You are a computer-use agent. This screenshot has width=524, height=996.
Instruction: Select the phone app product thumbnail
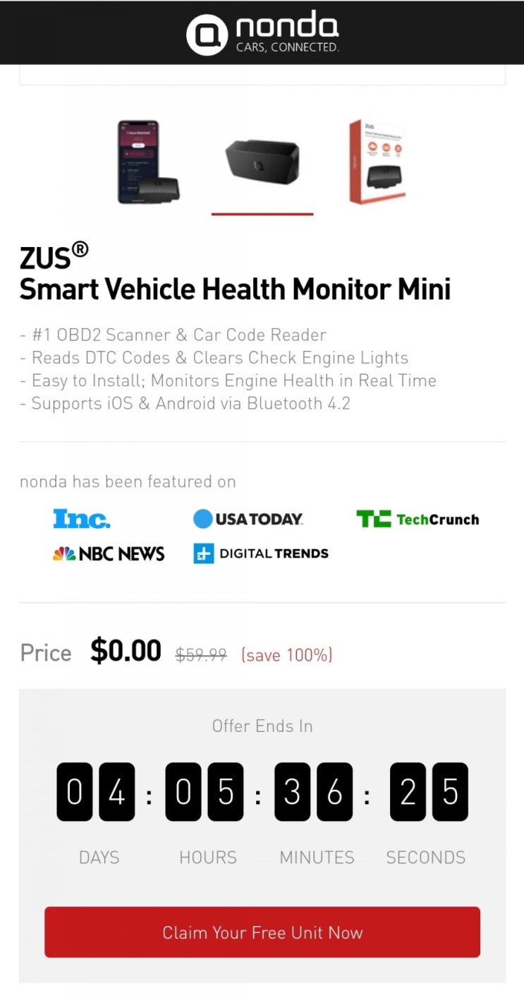pos(148,162)
